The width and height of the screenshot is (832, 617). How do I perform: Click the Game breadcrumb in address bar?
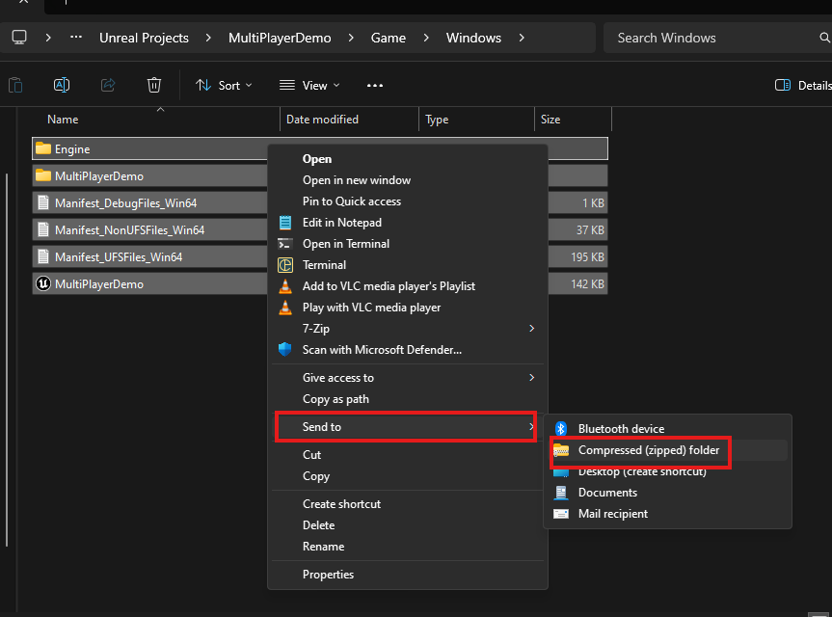pos(389,38)
